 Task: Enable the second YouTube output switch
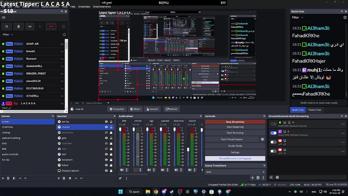click(274, 151)
